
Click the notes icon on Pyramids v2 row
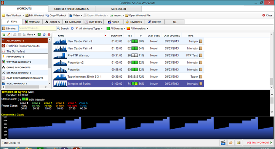tap(201, 62)
